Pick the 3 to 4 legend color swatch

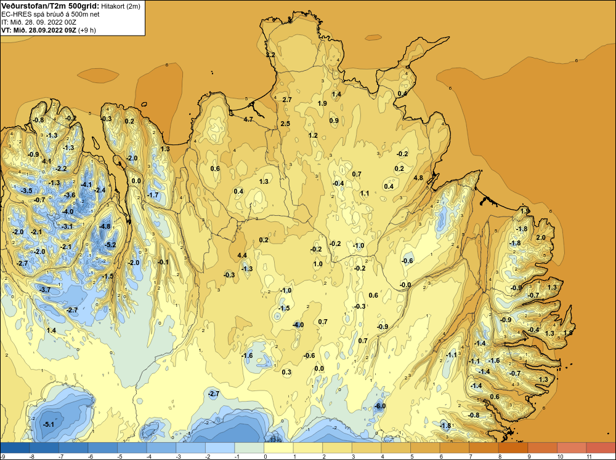pos(367,448)
